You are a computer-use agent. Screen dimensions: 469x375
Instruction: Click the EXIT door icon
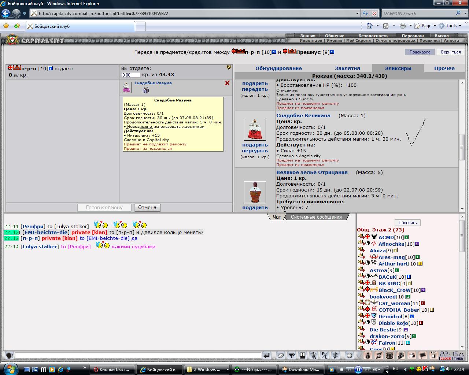click(433, 355)
